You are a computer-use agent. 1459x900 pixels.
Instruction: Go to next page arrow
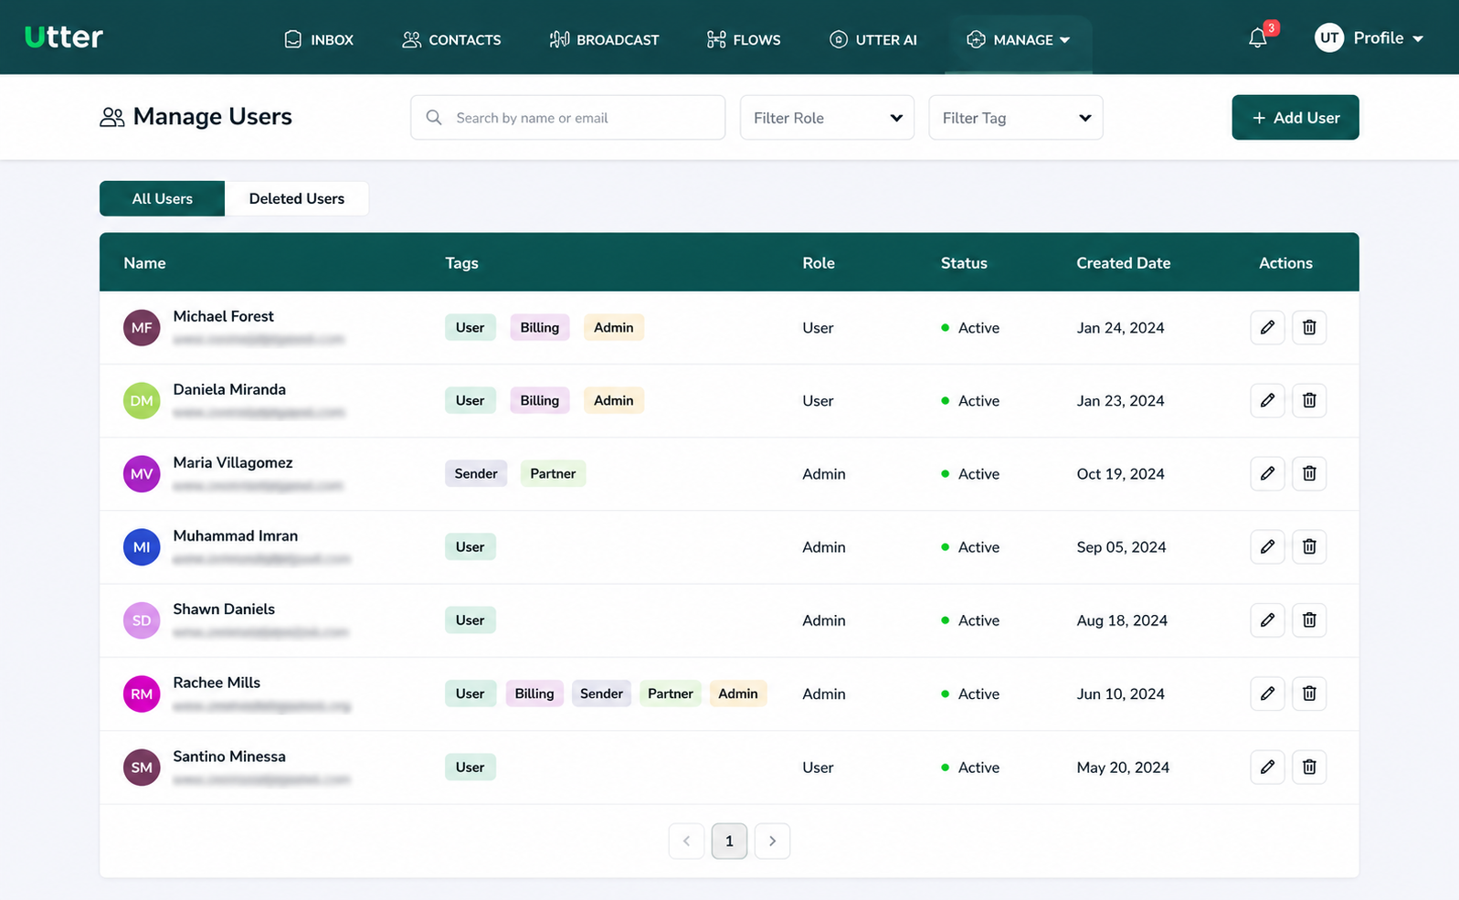click(x=772, y=841)
